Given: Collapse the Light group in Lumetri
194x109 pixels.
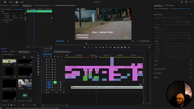Looking at the screenshot, I should coord(155,41).
